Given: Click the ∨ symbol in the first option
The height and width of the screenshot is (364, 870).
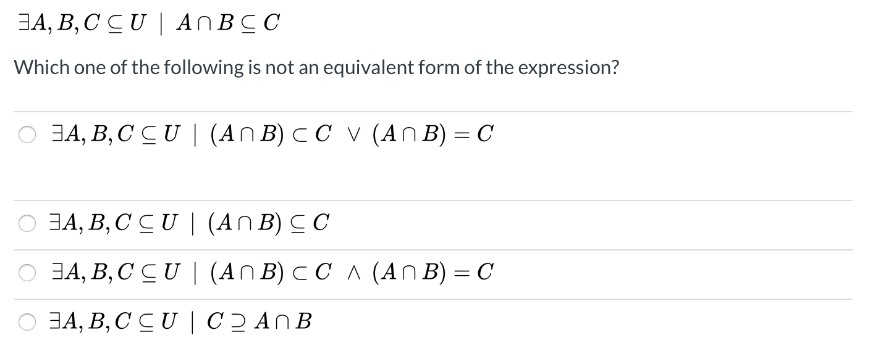Looking at the screenshot, I should [x=353, y=133].
